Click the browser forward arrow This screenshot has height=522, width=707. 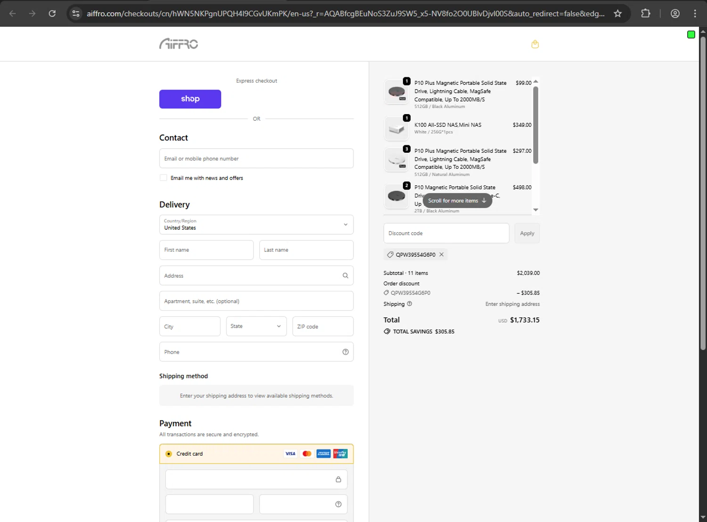(x=32, y=14)
